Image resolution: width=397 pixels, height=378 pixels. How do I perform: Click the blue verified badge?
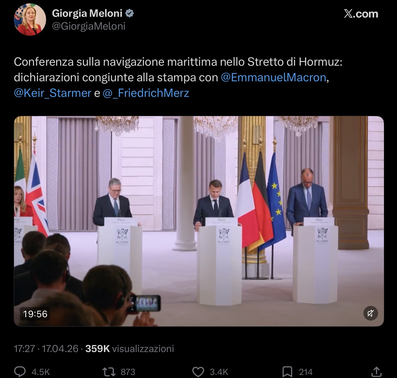tap(130, 13)
